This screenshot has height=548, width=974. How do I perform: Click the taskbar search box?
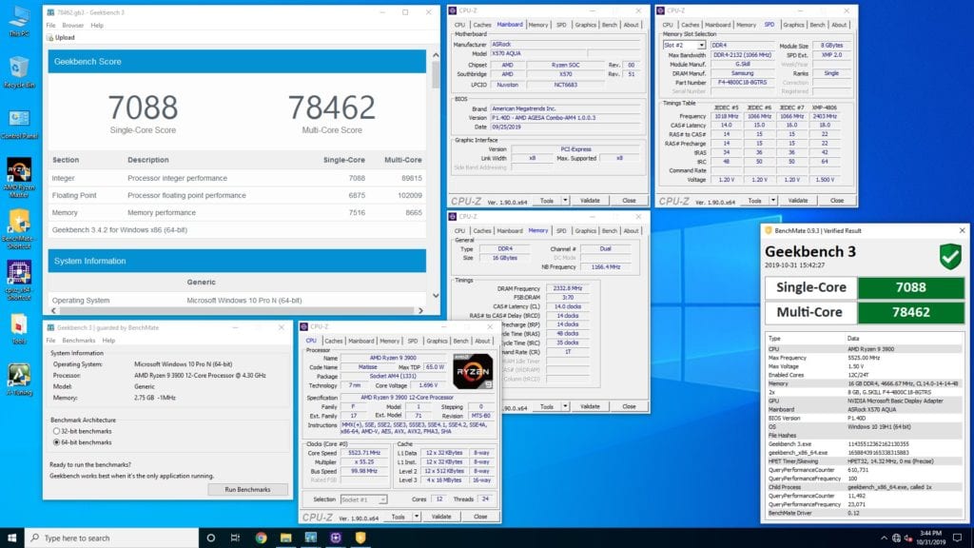pyautogui.click(x=112, y=538)
